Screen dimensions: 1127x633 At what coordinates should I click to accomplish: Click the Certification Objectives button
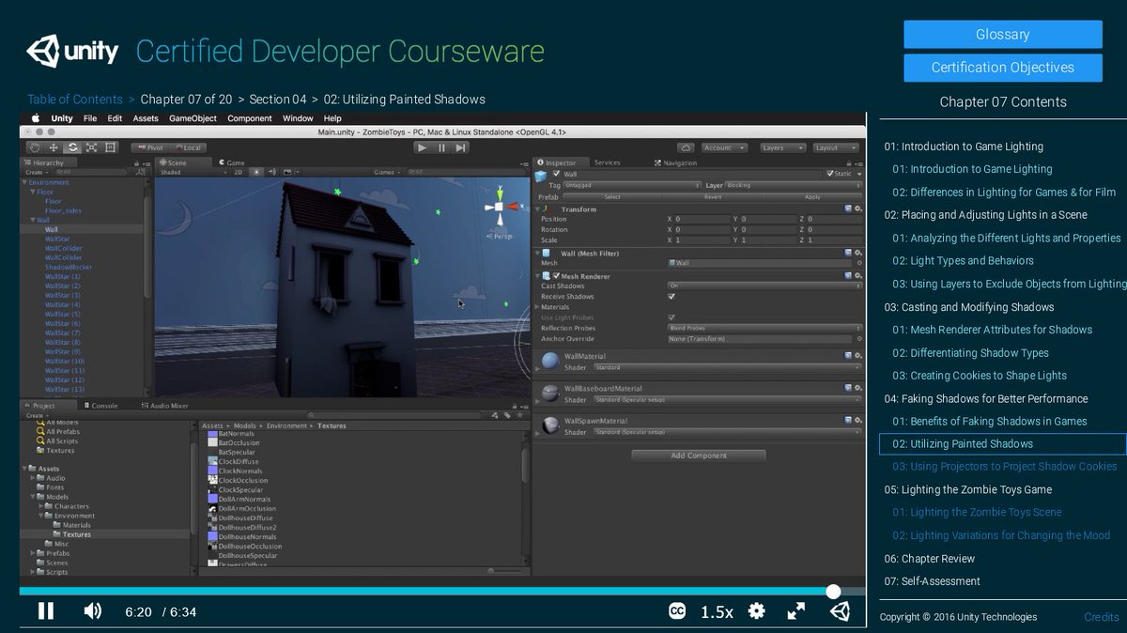[x=1003, y=68]
